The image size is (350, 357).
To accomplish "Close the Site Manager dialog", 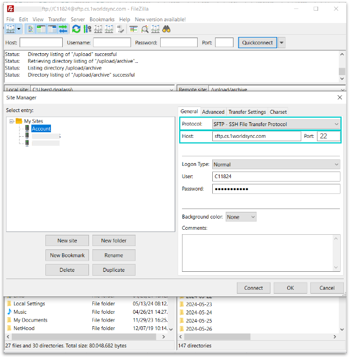I will [x=339, y=98].
